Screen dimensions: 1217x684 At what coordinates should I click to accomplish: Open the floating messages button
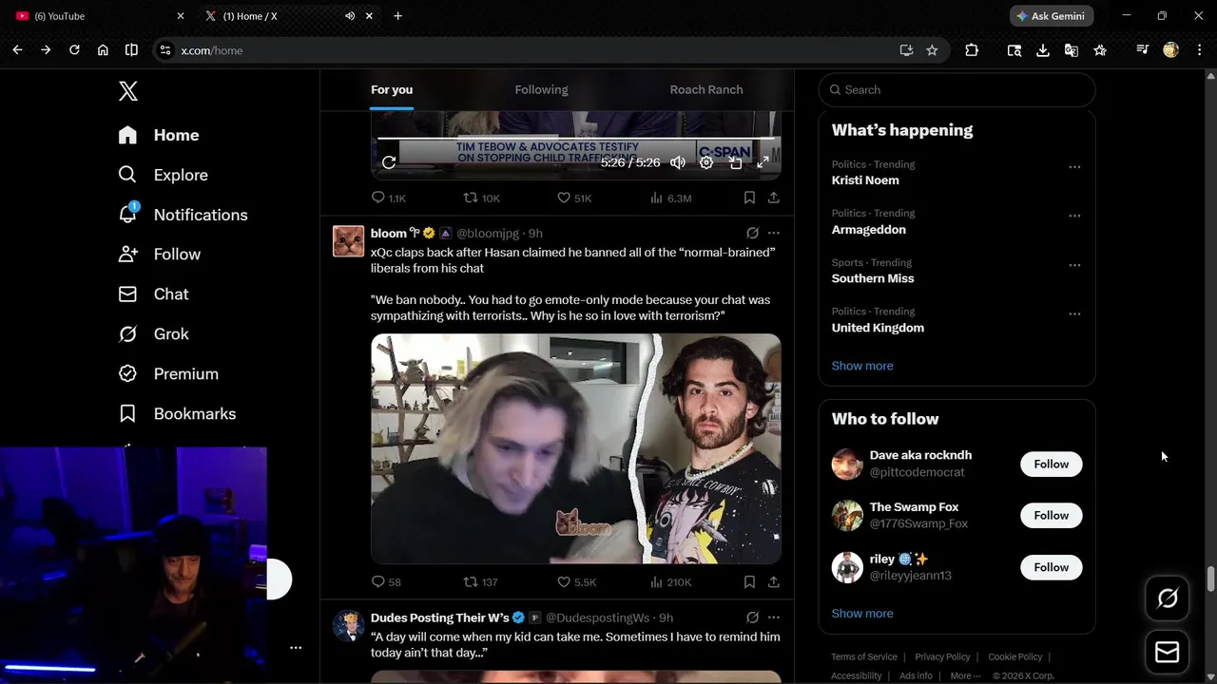click(x=1168, y=653)
